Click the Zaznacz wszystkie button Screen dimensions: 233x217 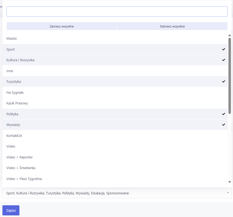pos(62,26)
